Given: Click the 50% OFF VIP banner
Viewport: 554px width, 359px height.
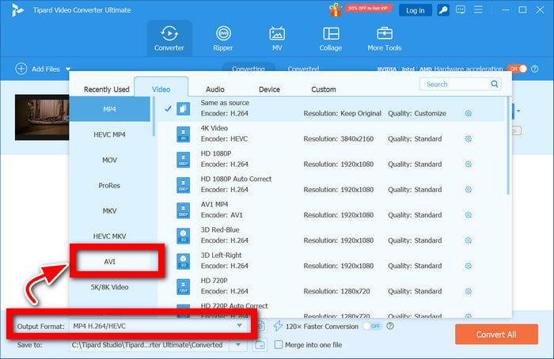Looking at the screenshot, I should [x=368, y=8].
